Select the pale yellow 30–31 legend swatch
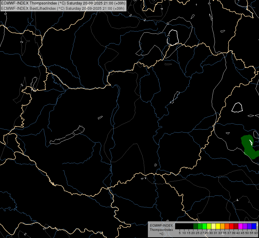 pos(213,226)
